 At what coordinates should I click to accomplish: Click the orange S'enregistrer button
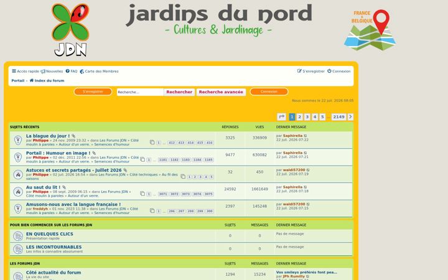point(93,91)
